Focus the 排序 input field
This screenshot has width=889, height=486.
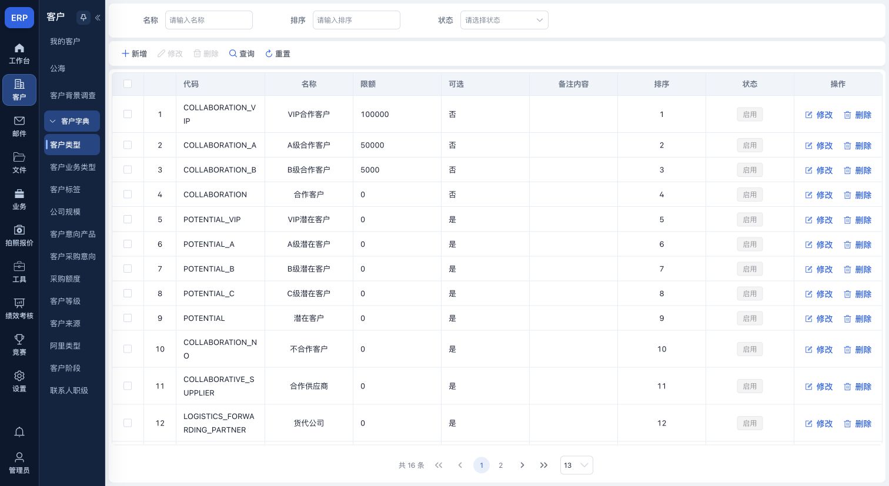click(x=356, y=20)
